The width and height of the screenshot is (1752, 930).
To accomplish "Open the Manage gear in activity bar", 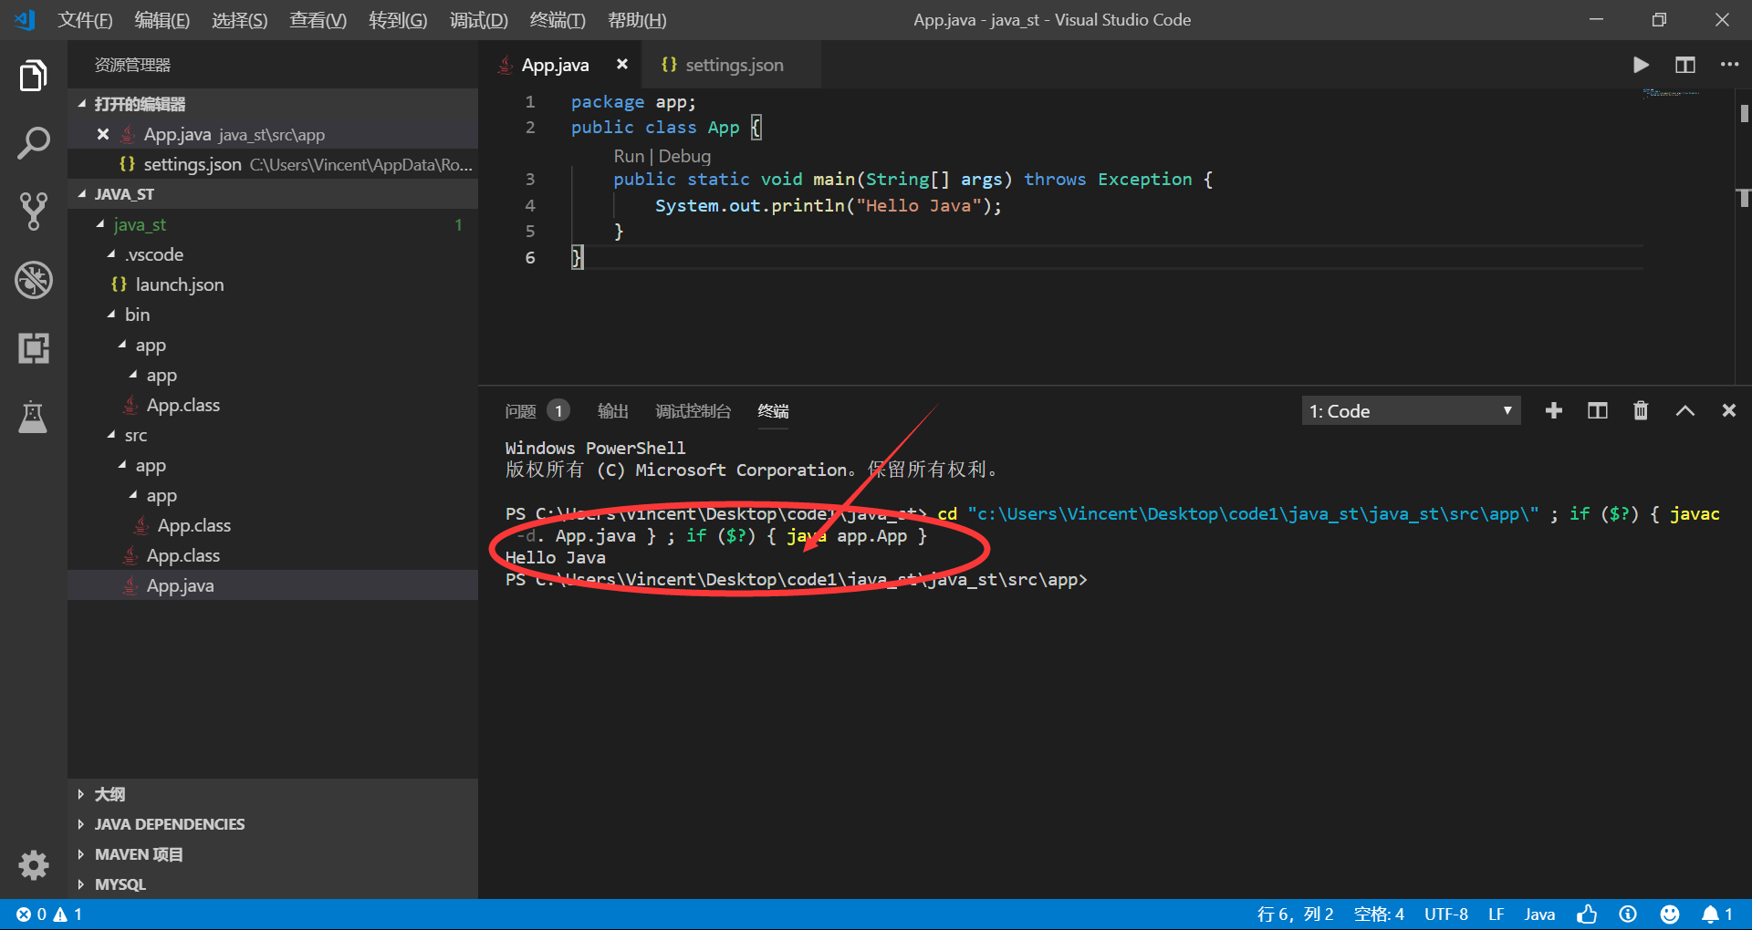I will [x=34, y=865].
